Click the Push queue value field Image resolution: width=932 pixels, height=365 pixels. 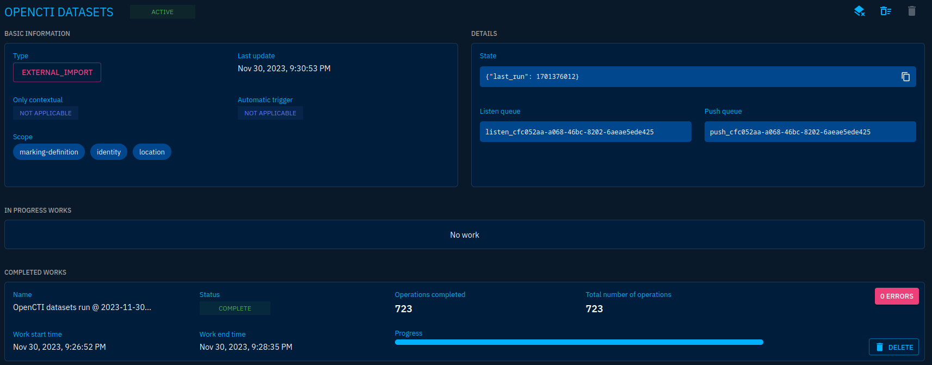click(810, 132)
